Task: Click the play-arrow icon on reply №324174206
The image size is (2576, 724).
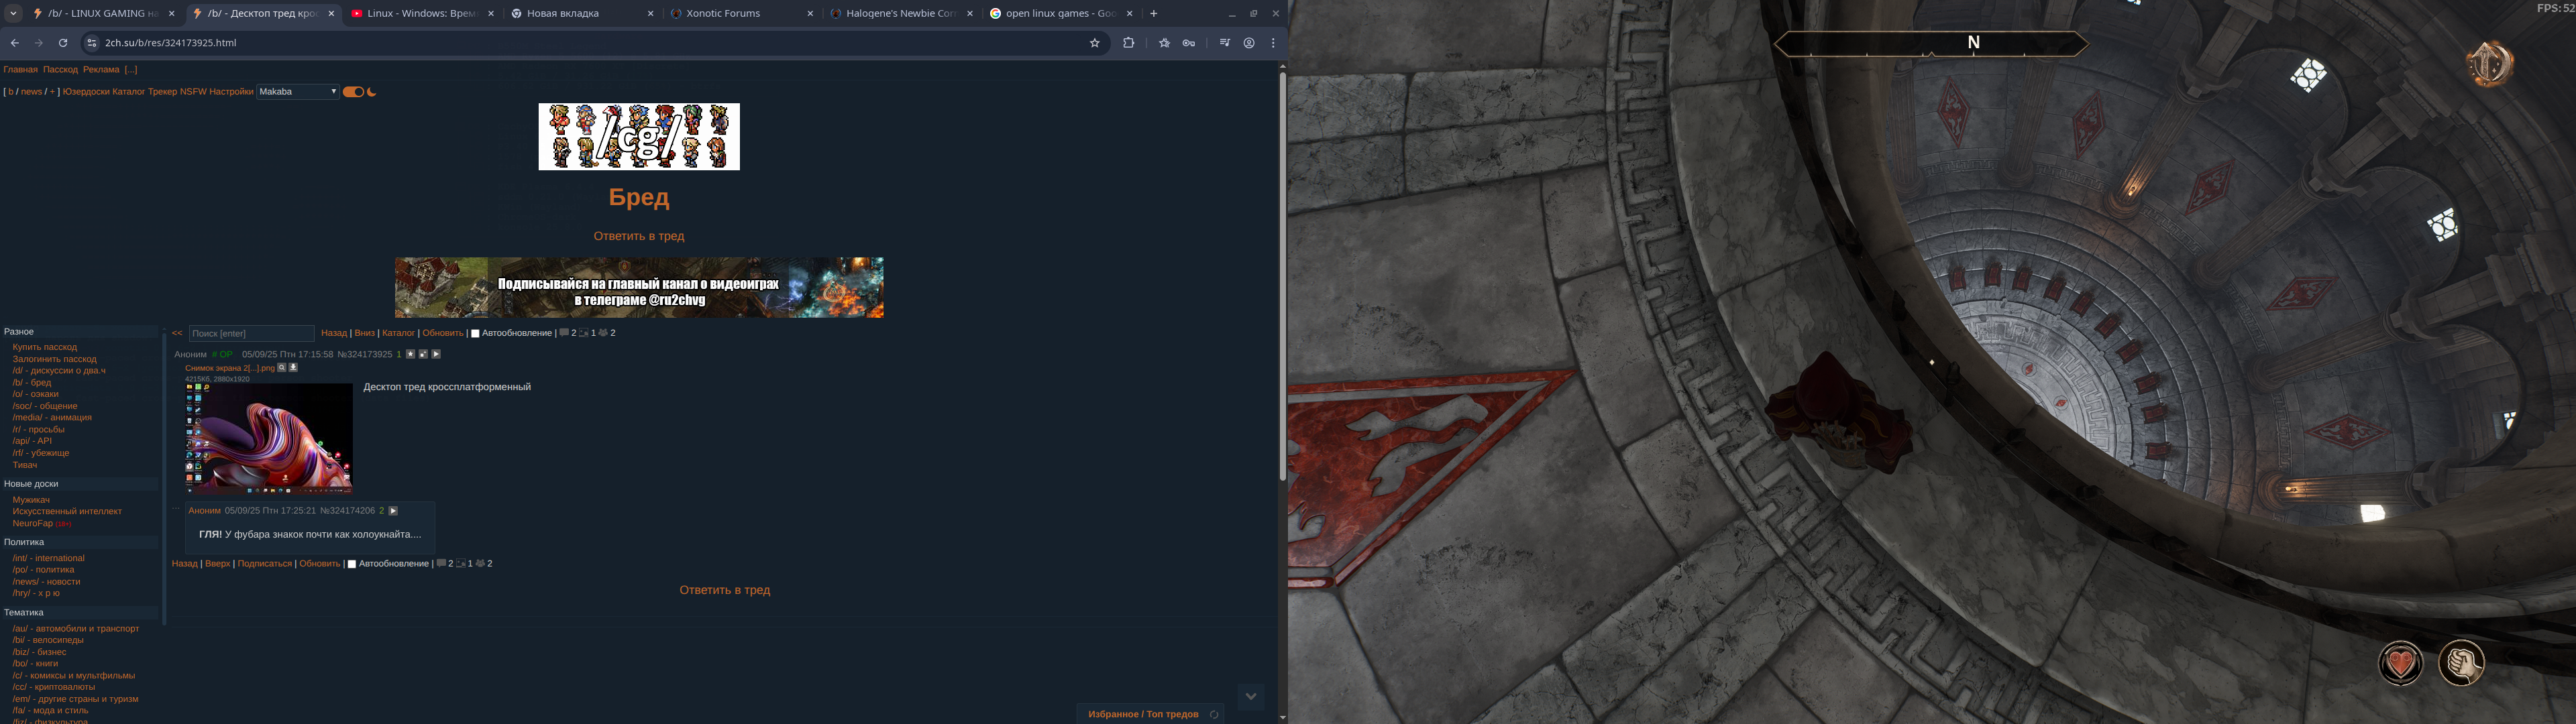Action: click(x=393, y=510)
